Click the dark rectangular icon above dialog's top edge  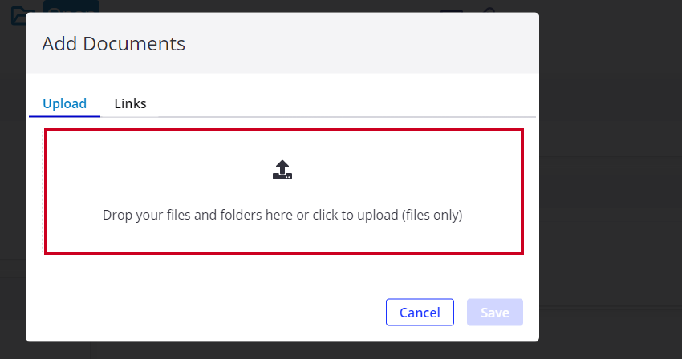click(x=452, y=10)
